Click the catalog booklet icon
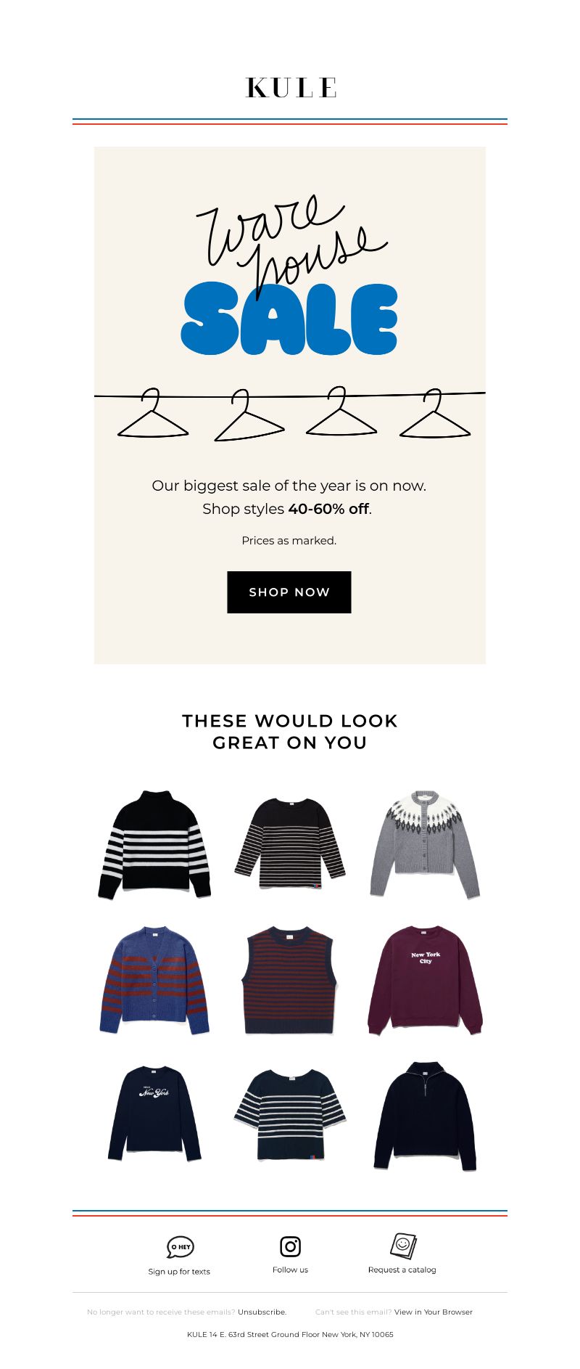The image size is (580, 1369). pyautogui.click(x=403, y=1246)
